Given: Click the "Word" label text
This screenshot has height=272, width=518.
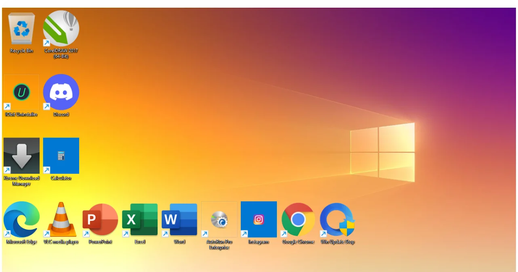Looking at the screenshot, I should [180, 242].
